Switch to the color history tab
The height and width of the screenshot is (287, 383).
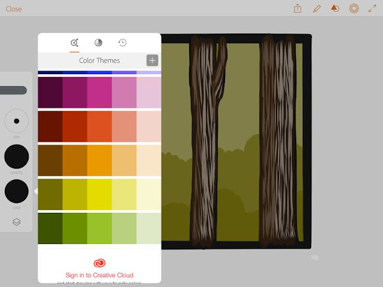click(122, 42)
